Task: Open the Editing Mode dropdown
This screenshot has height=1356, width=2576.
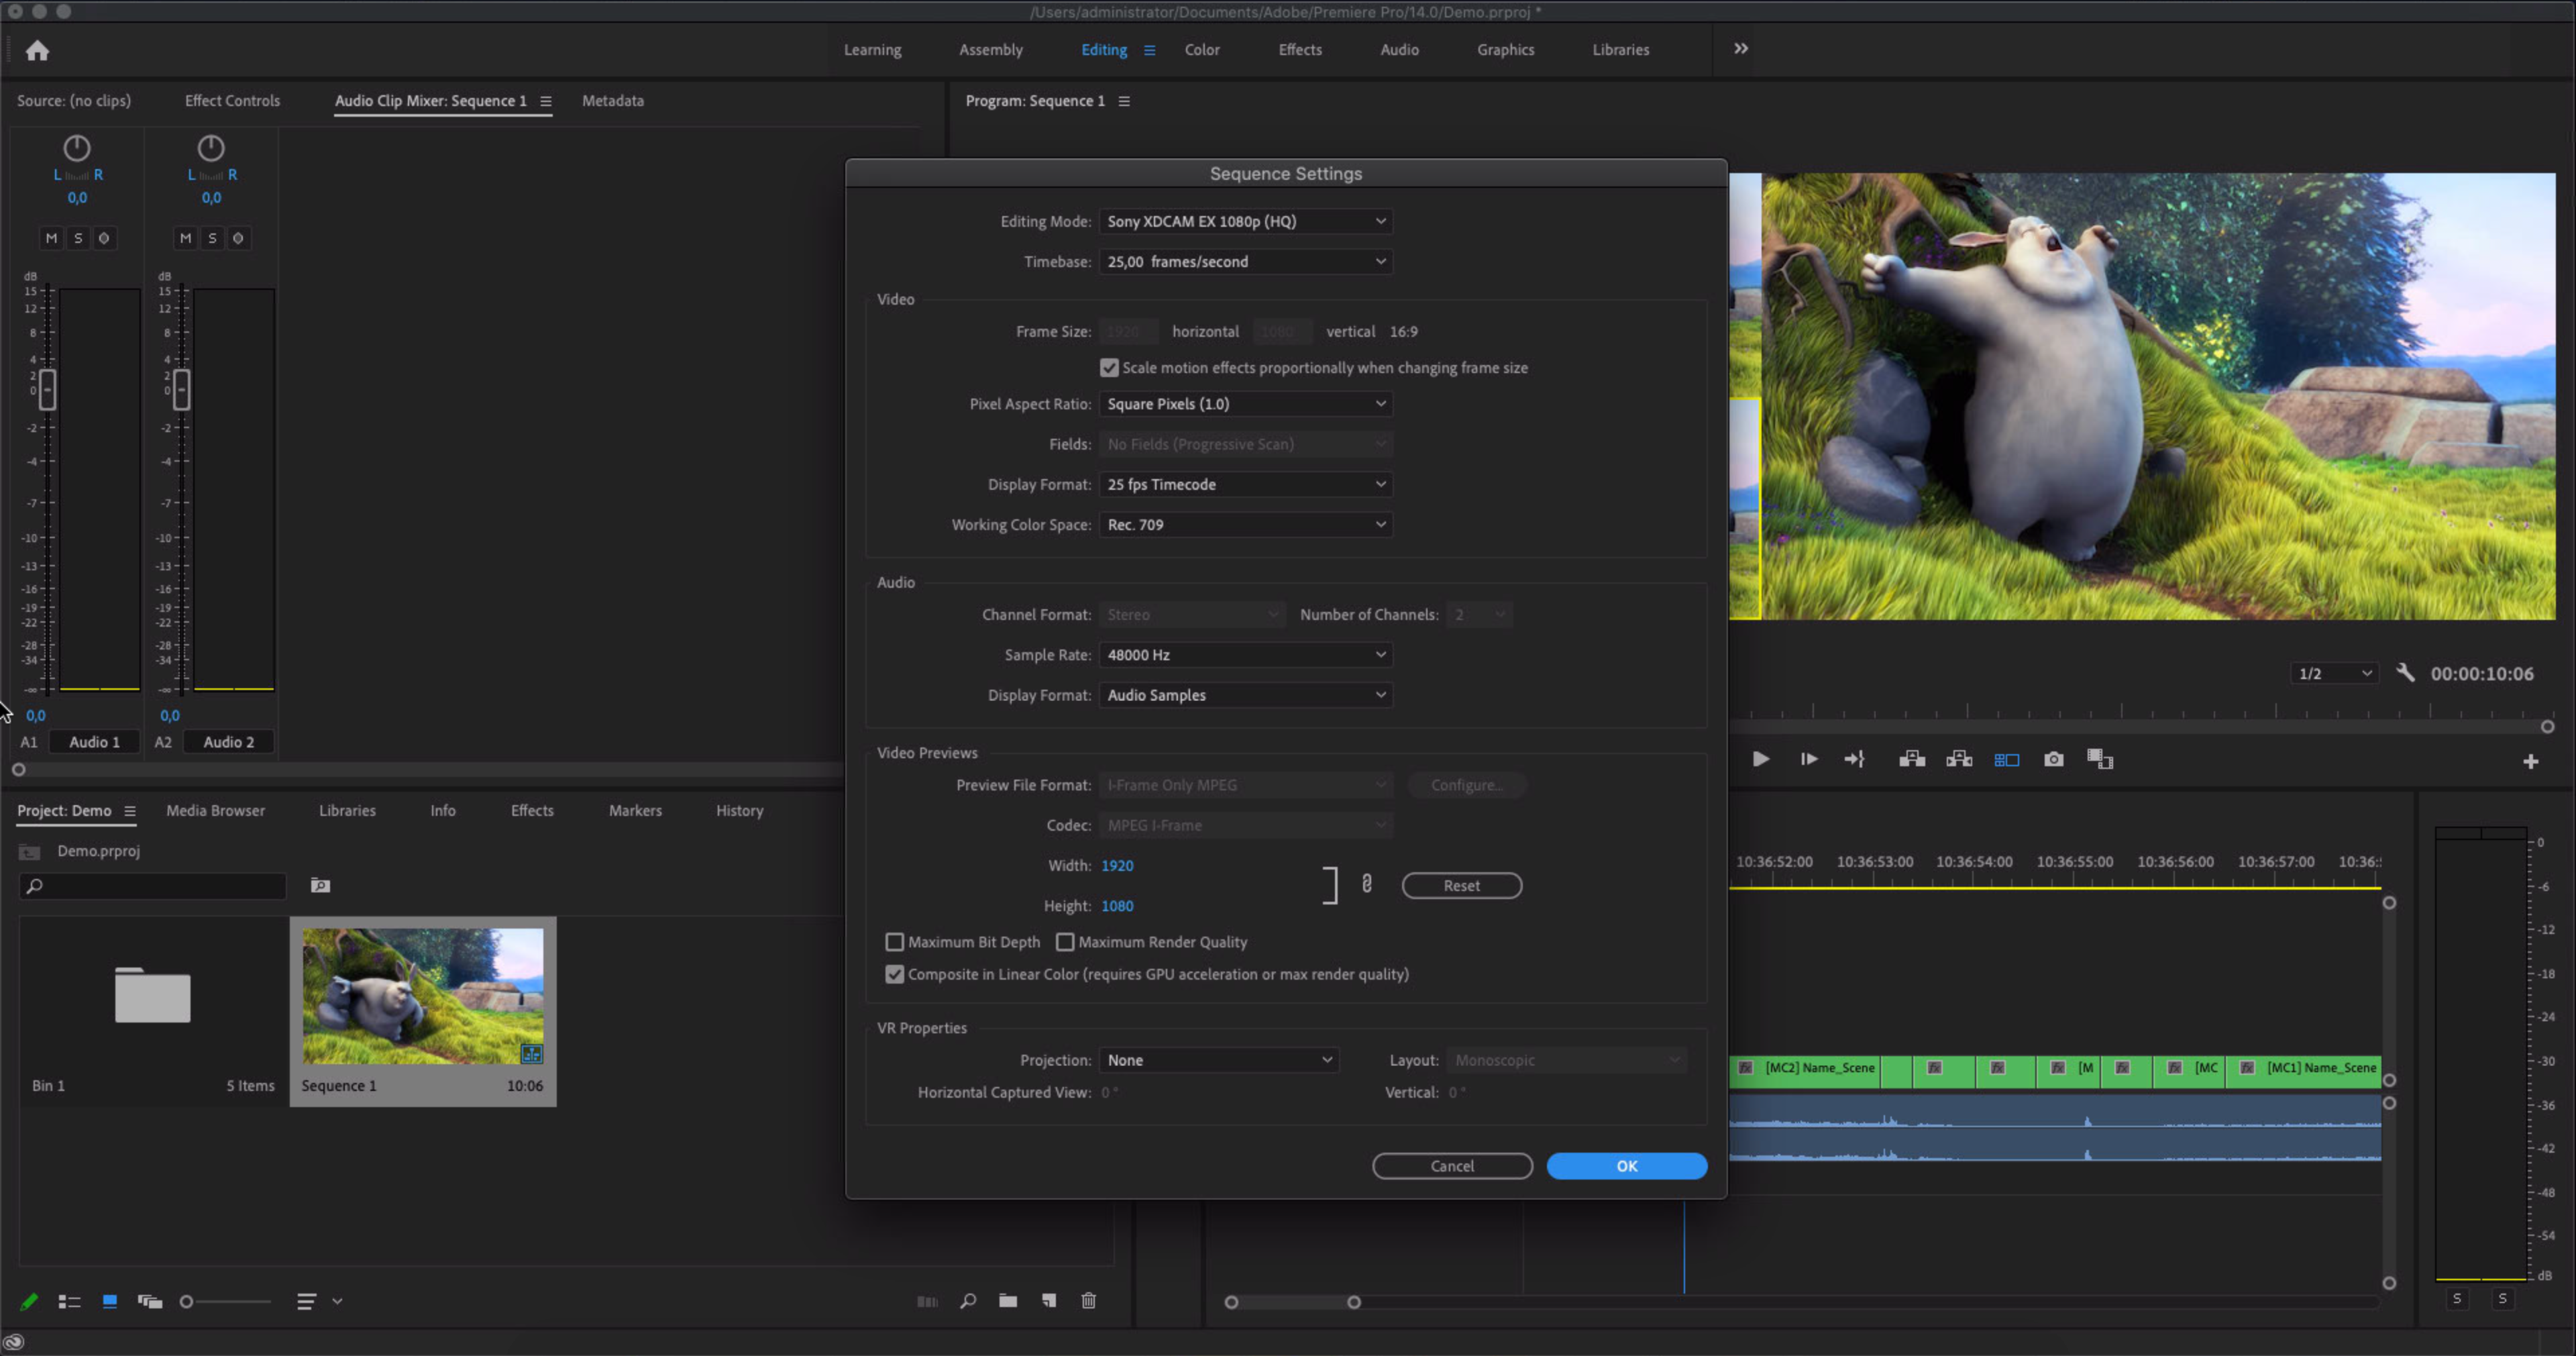Action: pyautogui.click(x=1245, y=221)
